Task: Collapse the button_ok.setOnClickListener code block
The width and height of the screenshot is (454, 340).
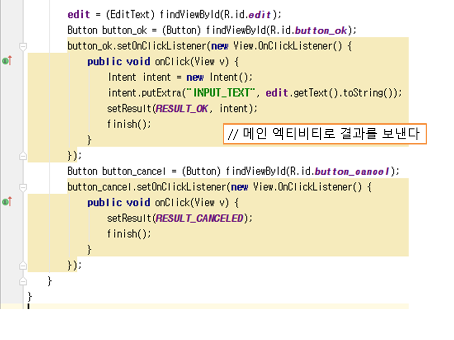Action: coord(23,46)
